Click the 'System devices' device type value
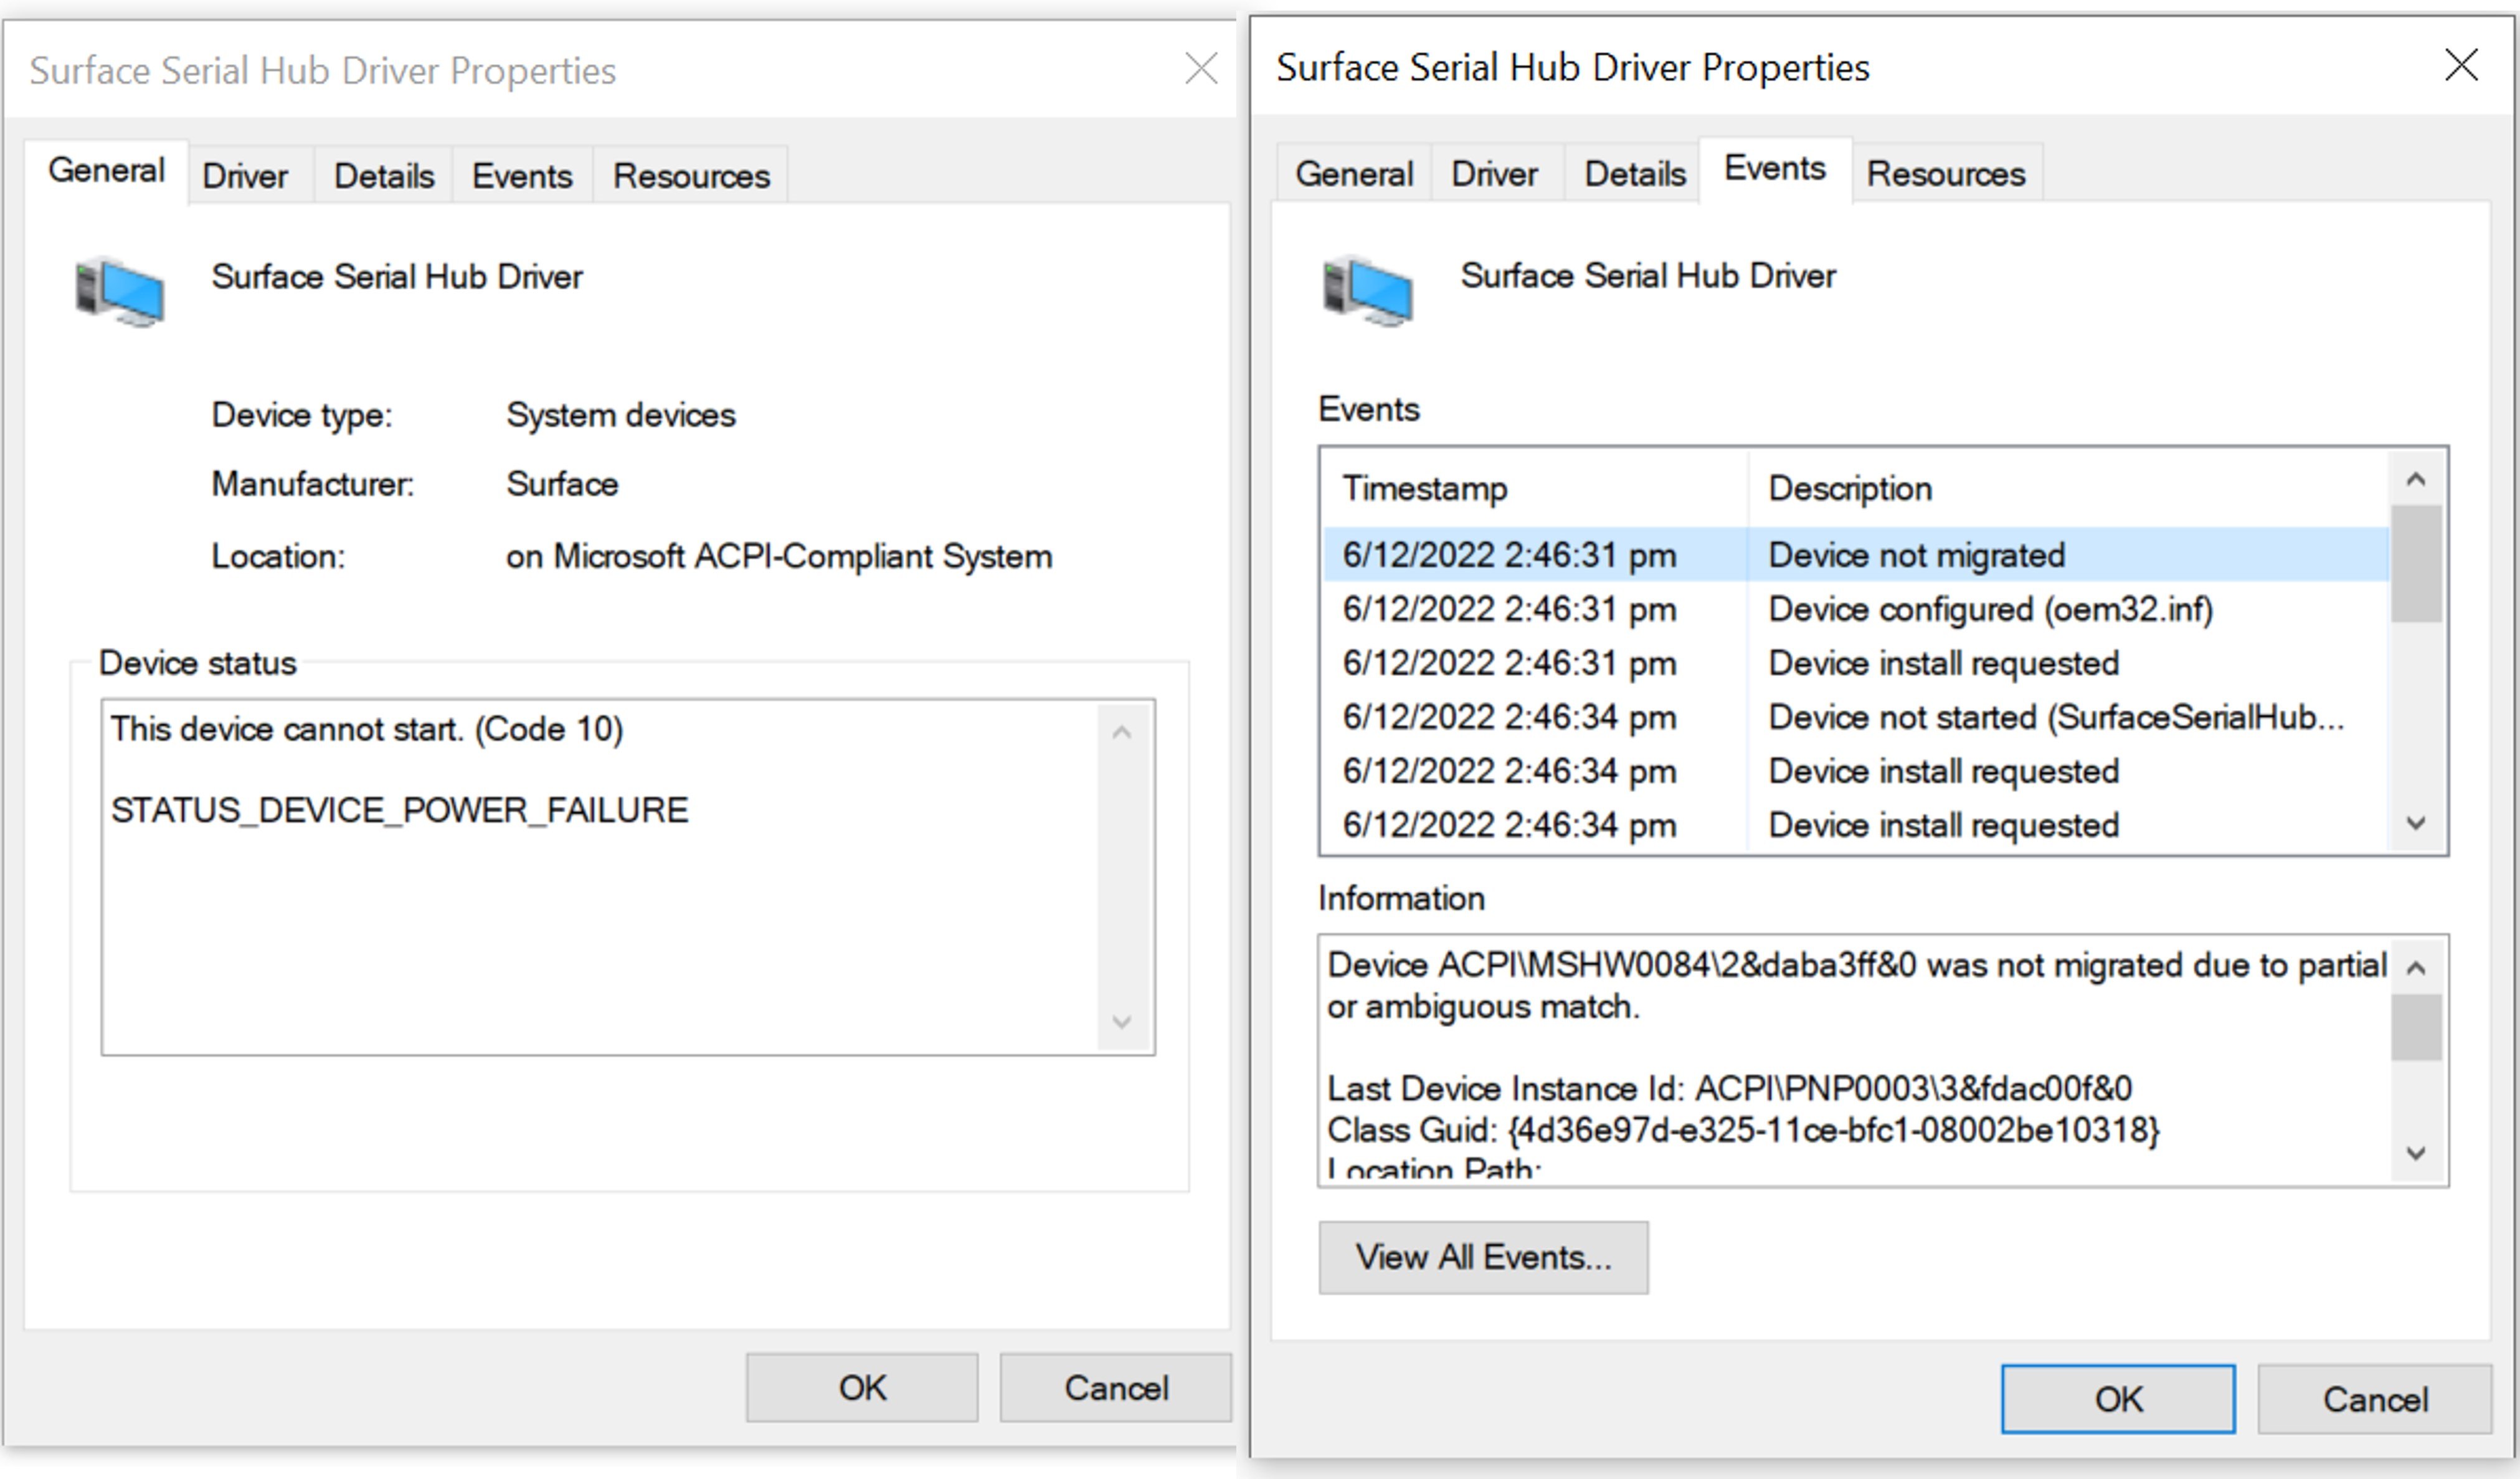The height and width of the screenshot is (1479, 2520). click(x=620, y=415)
